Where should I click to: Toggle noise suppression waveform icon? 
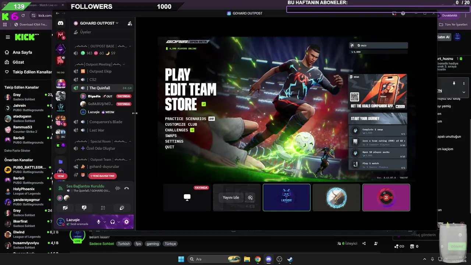118,188
